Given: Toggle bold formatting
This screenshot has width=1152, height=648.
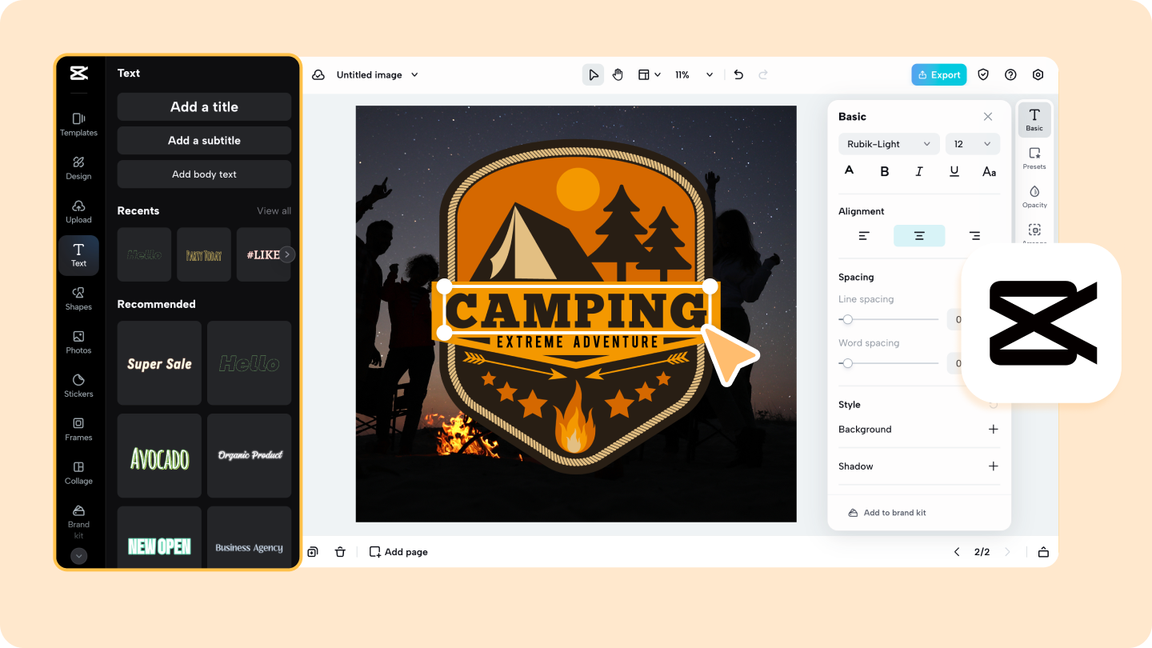Looking at the screenshot, I should [885, 171].
